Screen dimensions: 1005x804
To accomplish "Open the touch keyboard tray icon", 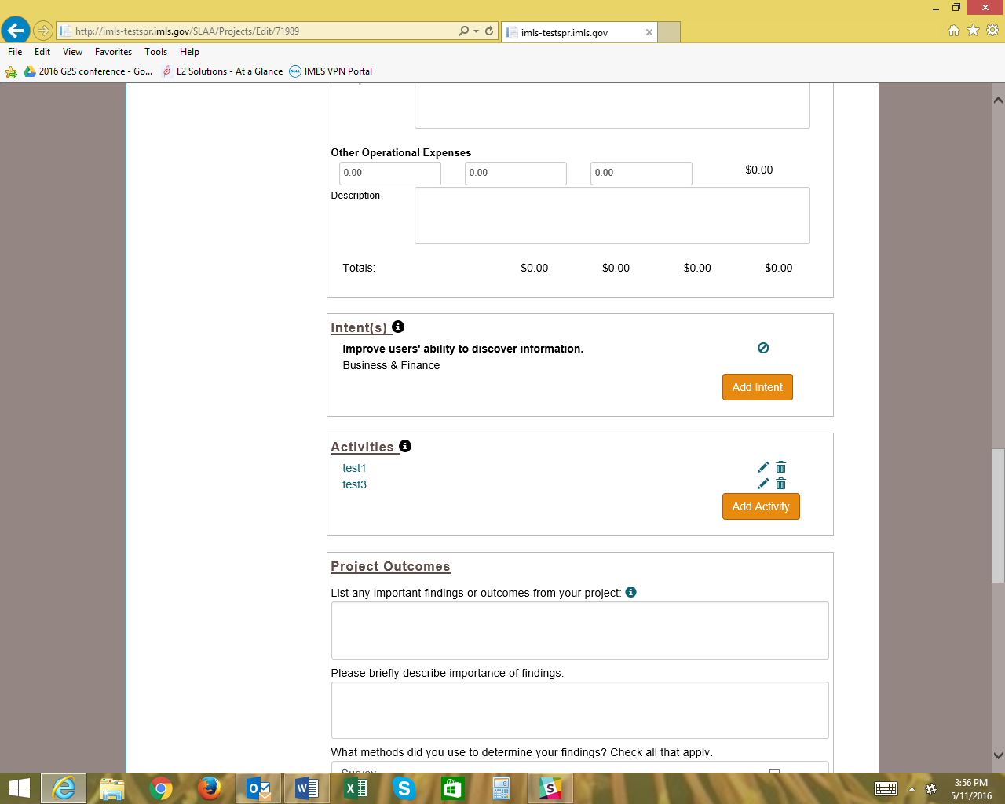I will (x=886, y=789).
